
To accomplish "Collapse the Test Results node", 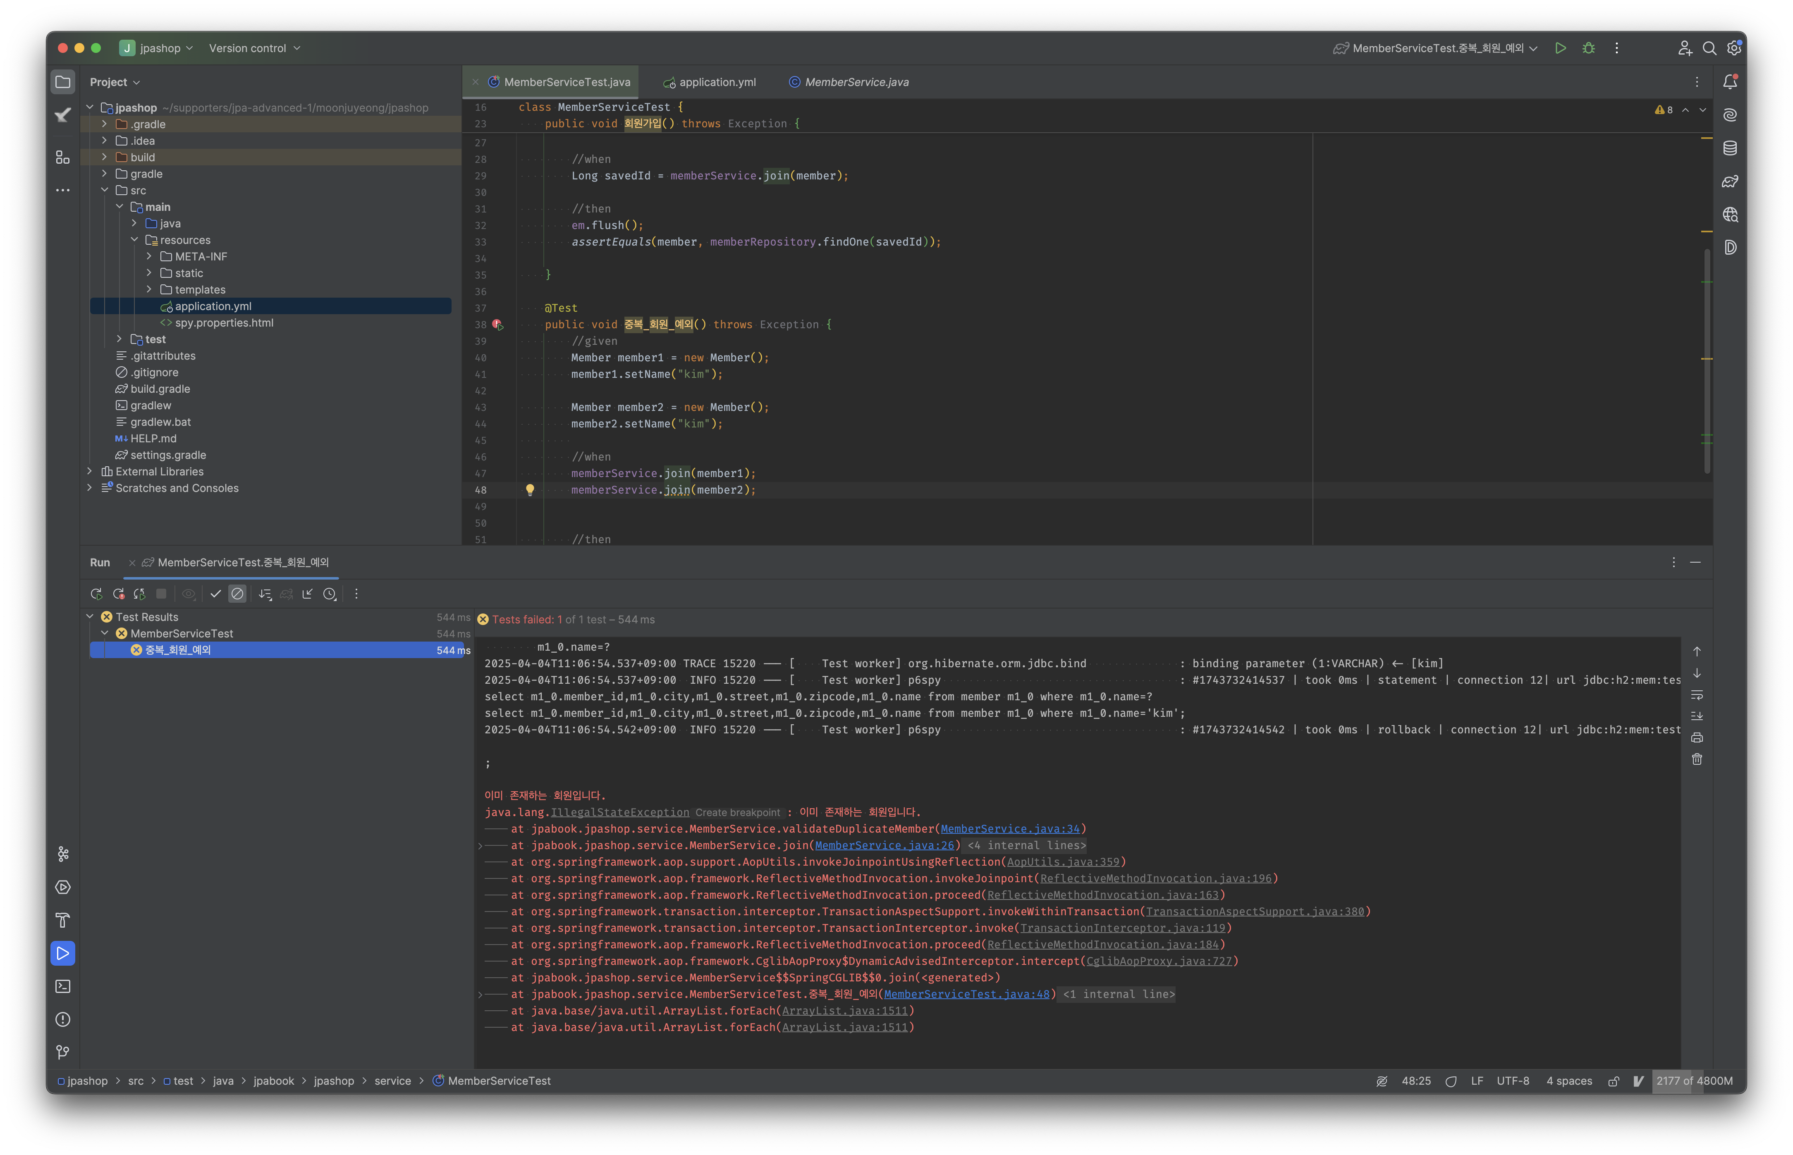I will pos(89,616).
